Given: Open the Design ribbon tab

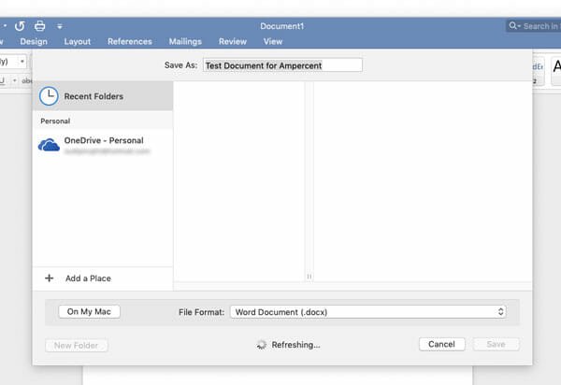Looking at the screenshot, I should click(x=34, y=41).
